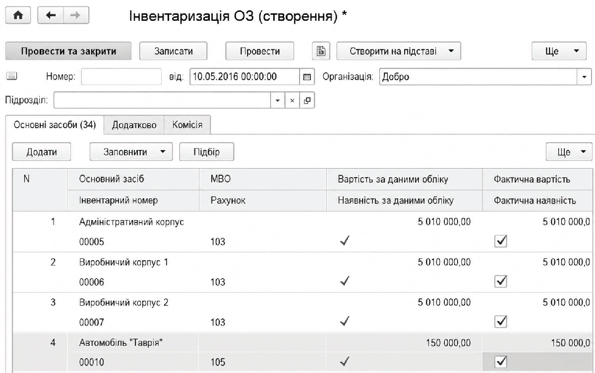This screenshot has height=373, width=595.
Task: Select the Виробничий корпус 1 cell
Action: (x=123, y=262)
